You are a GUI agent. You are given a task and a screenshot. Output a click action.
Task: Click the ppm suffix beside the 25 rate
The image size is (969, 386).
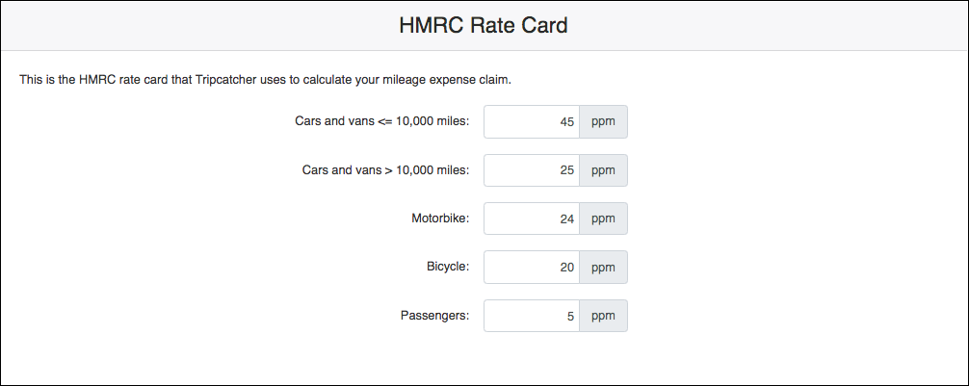click(x=603, y=170)
